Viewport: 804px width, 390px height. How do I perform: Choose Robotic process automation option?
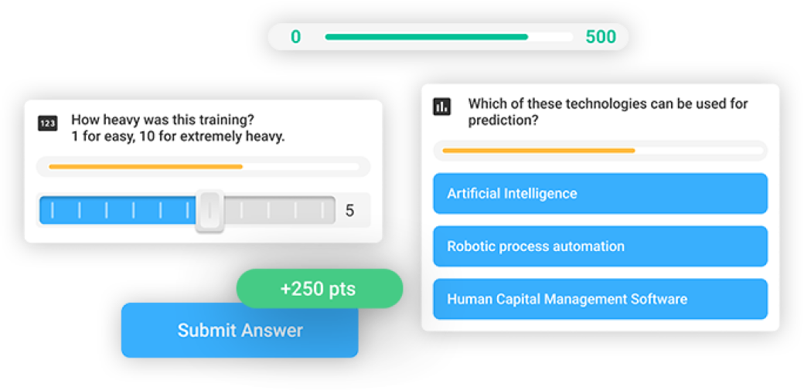click(x=601, y=246)
